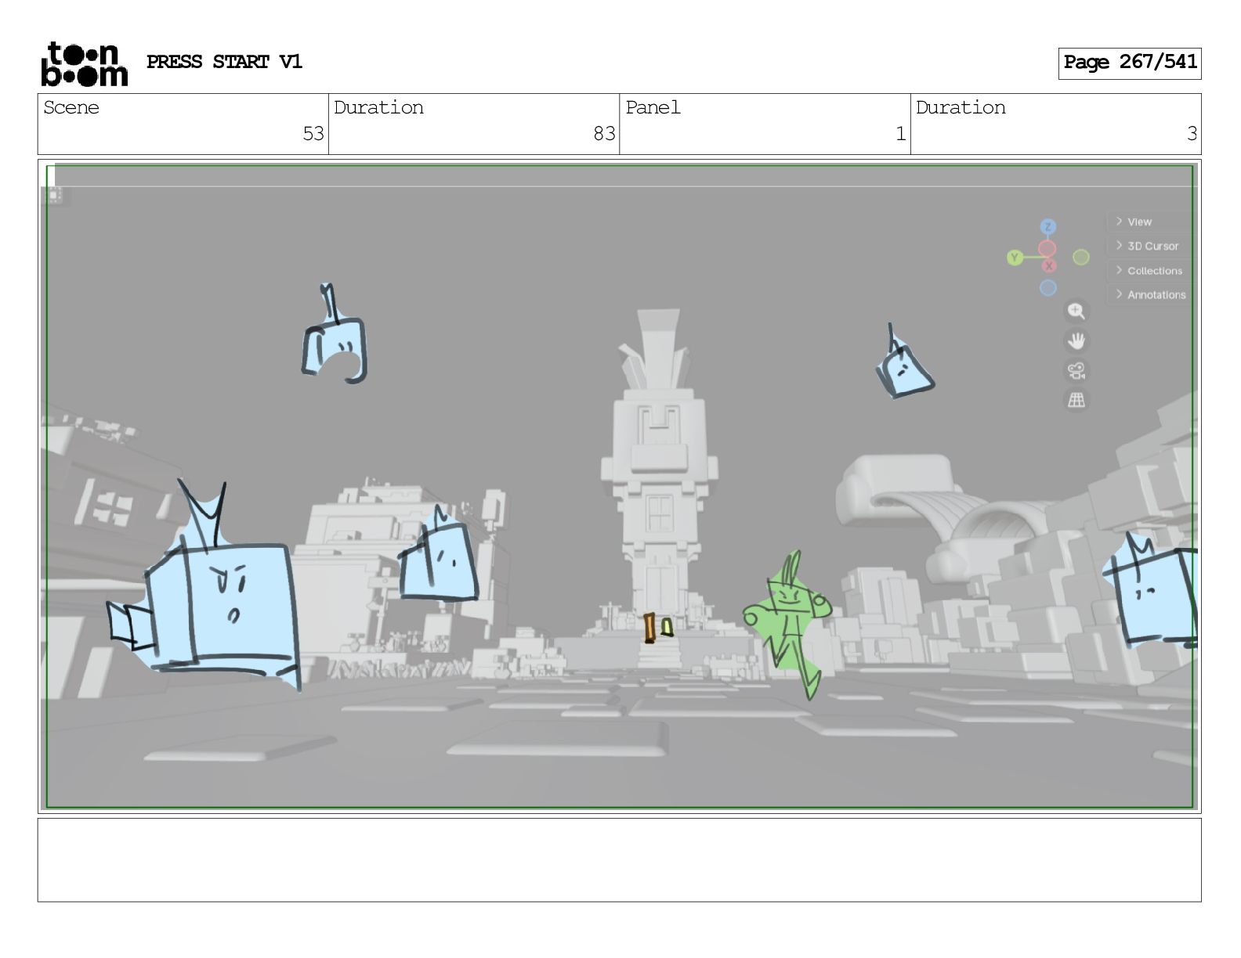Click the PRESS START V1 title
The width and height of the screenshot is (1241, 958).
click(224, 62)
